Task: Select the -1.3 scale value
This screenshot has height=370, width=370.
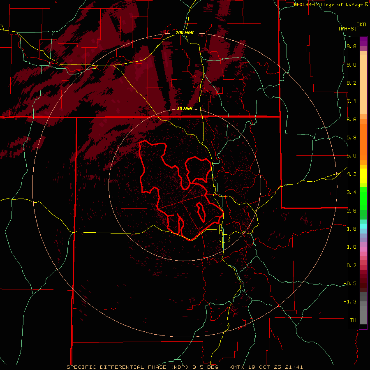Action: [350, 302]
